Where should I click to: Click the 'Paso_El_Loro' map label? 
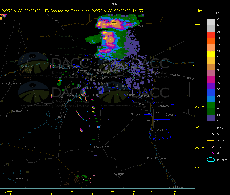pyautogui.click(x=177, y=187)
